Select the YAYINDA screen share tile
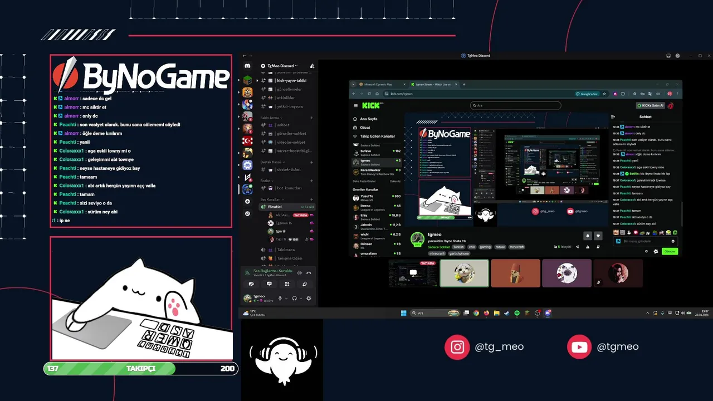713x401 pixels. [413, 273]
